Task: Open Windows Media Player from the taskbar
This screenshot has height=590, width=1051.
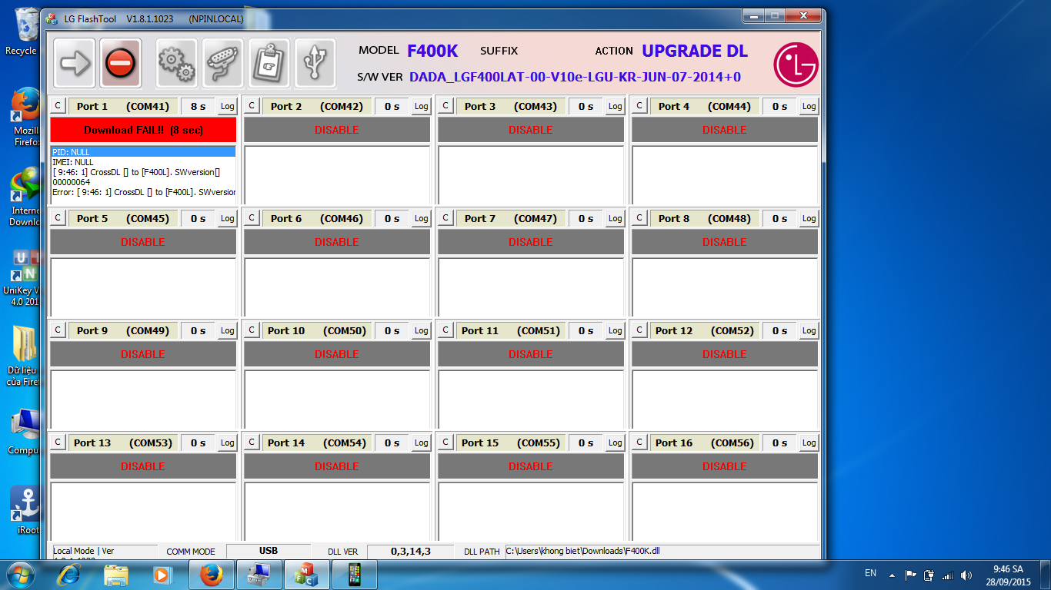Action: 163,575
